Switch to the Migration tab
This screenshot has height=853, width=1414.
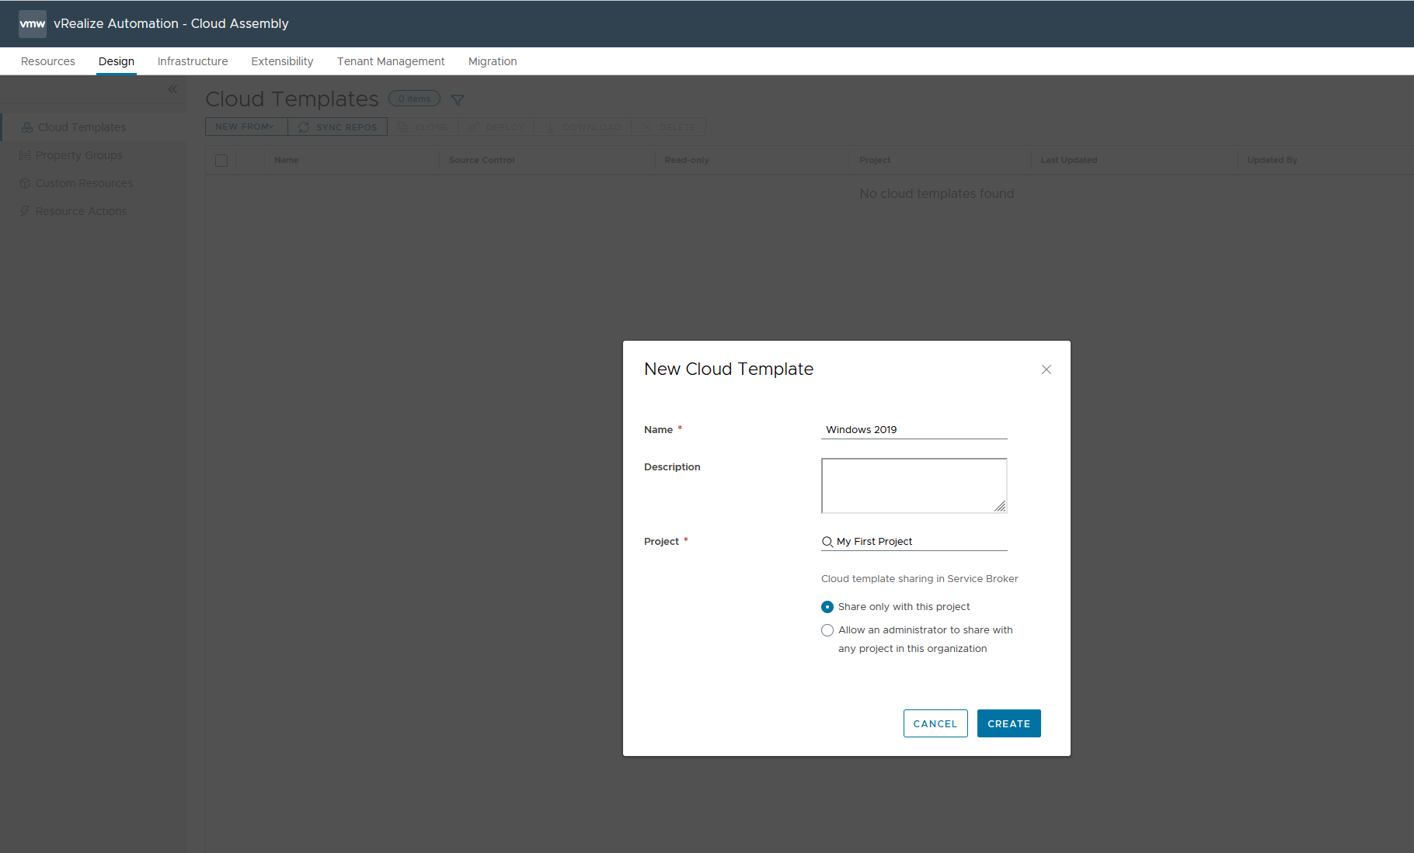pos(493,61)
